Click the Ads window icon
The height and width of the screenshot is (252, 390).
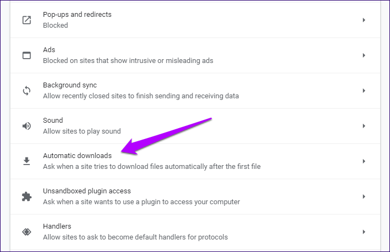tap(27, 55)
